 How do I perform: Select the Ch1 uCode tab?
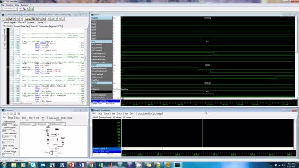7,26
